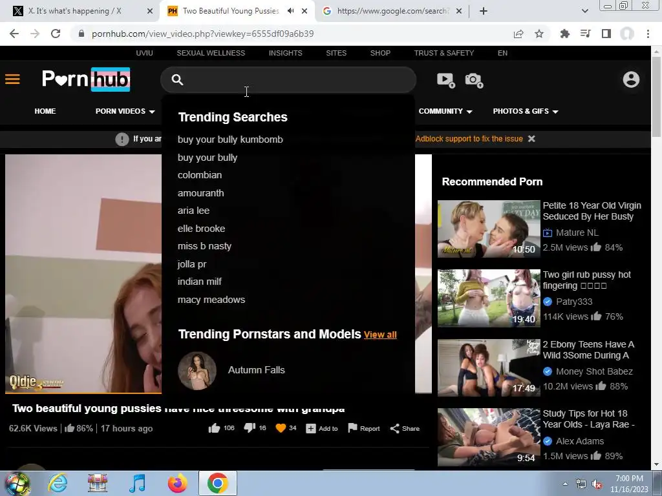Select trending search 'colombian'
Image resolution: width=662 pixels, height=496 pixels.
coord(200,175)
